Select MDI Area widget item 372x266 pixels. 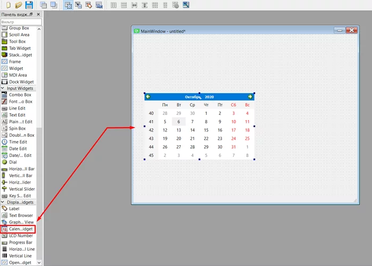point(18,75)
